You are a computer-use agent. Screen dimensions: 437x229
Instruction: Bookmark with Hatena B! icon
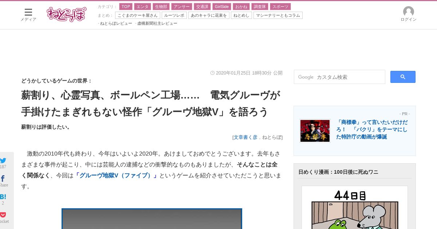(x=3, y=197)
